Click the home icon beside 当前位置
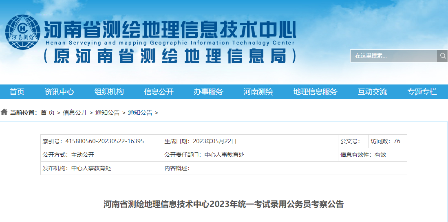The height and width of the screenshot is (222, 448). tap(4, 112)
